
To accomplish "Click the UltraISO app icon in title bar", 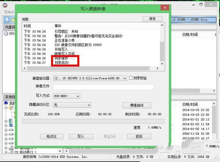I will 5,5.
